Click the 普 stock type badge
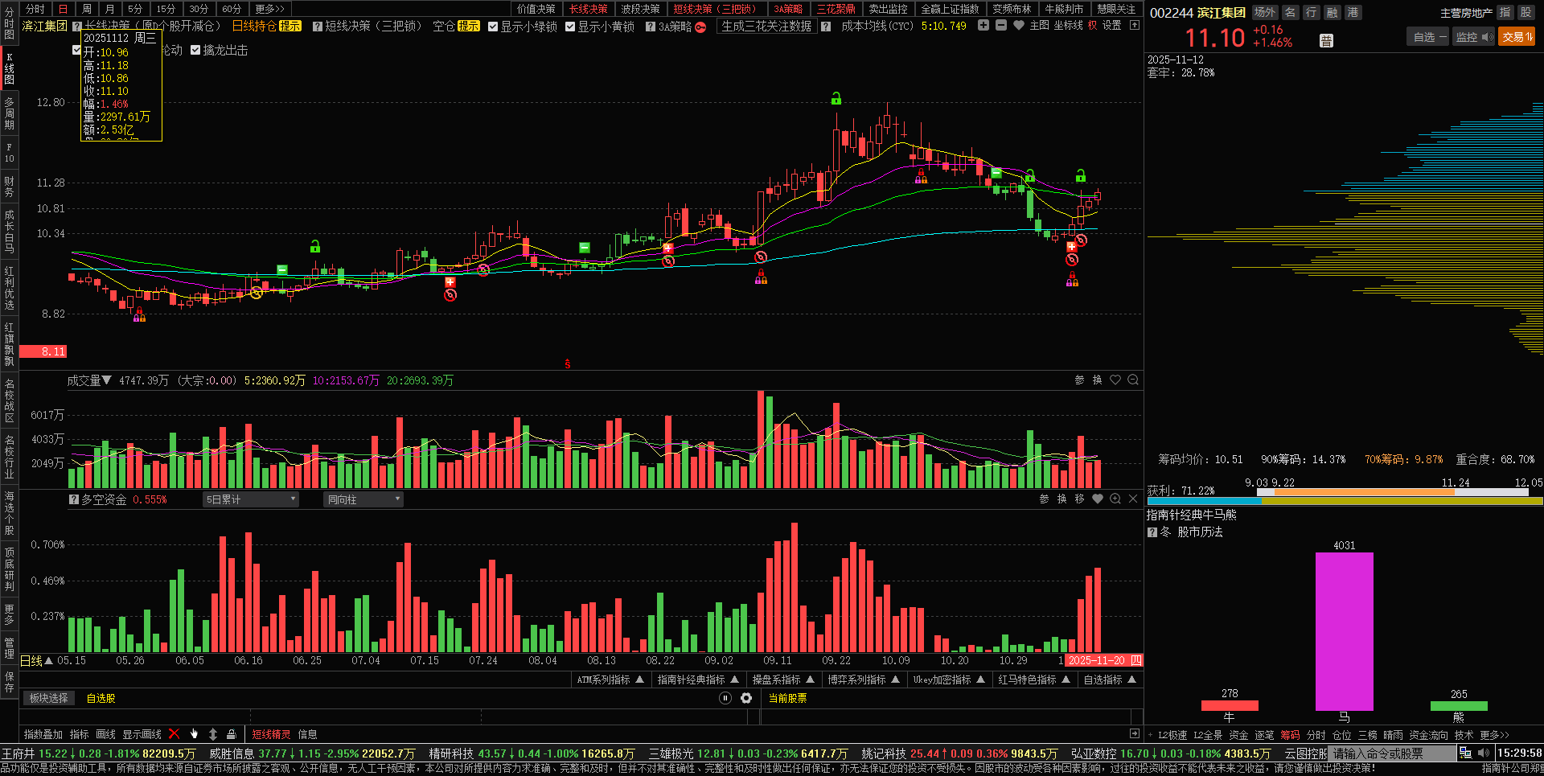The height and width of the screenshot is (776, 1544). click(x=1326, y=41)
